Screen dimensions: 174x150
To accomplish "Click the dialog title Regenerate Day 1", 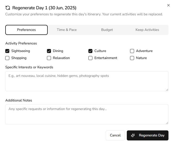I will [x=44, y=8].
